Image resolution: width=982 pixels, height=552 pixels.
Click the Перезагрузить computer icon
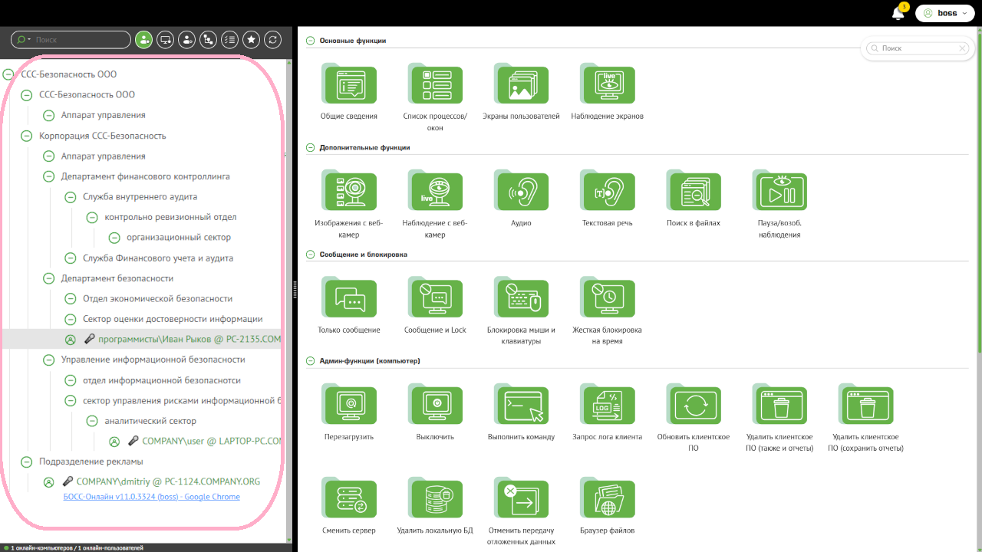(349, 405)
